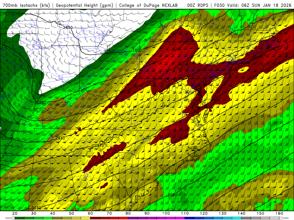Click 'Valid: 06Z SUN JAN 18 2026' text

[260, 5]
